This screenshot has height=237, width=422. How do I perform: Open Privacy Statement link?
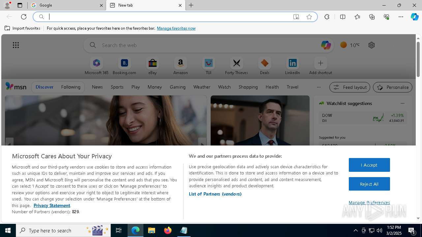tap(52, 205)
